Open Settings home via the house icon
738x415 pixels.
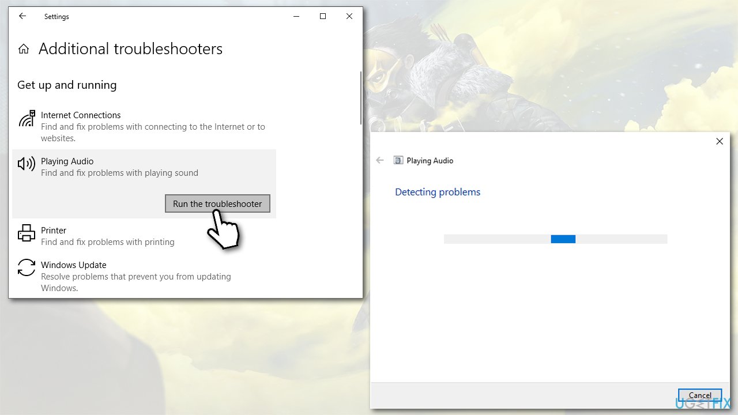pyautogui.click(x=24, y=49)
